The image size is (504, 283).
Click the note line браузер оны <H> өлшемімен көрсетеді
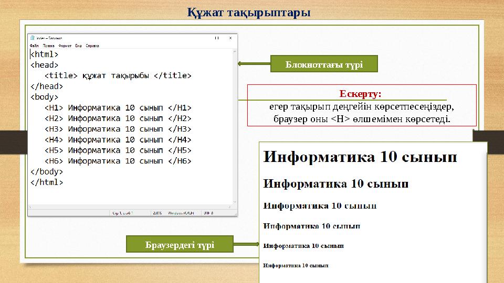tap(362, 119)
